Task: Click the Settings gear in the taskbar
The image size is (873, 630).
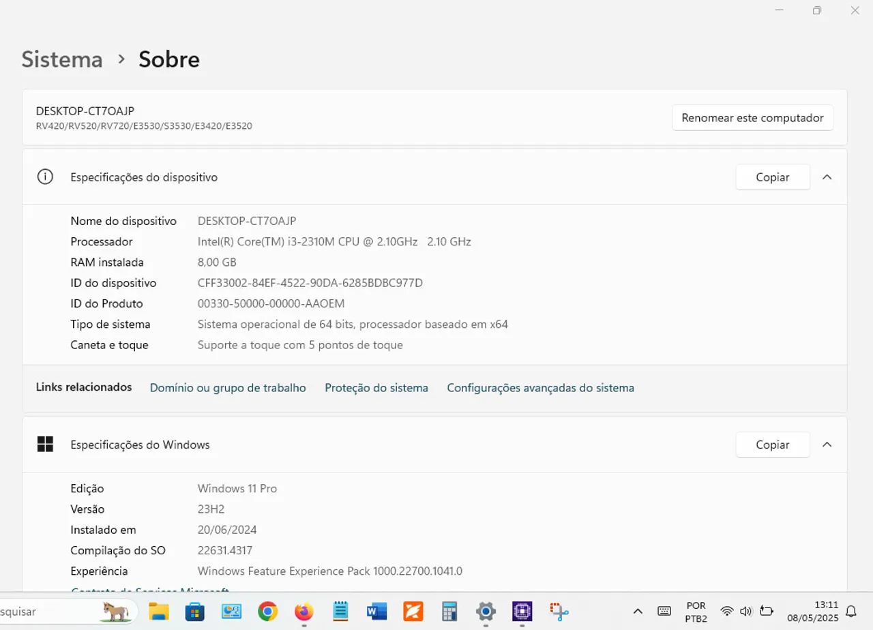Action: 486,611
